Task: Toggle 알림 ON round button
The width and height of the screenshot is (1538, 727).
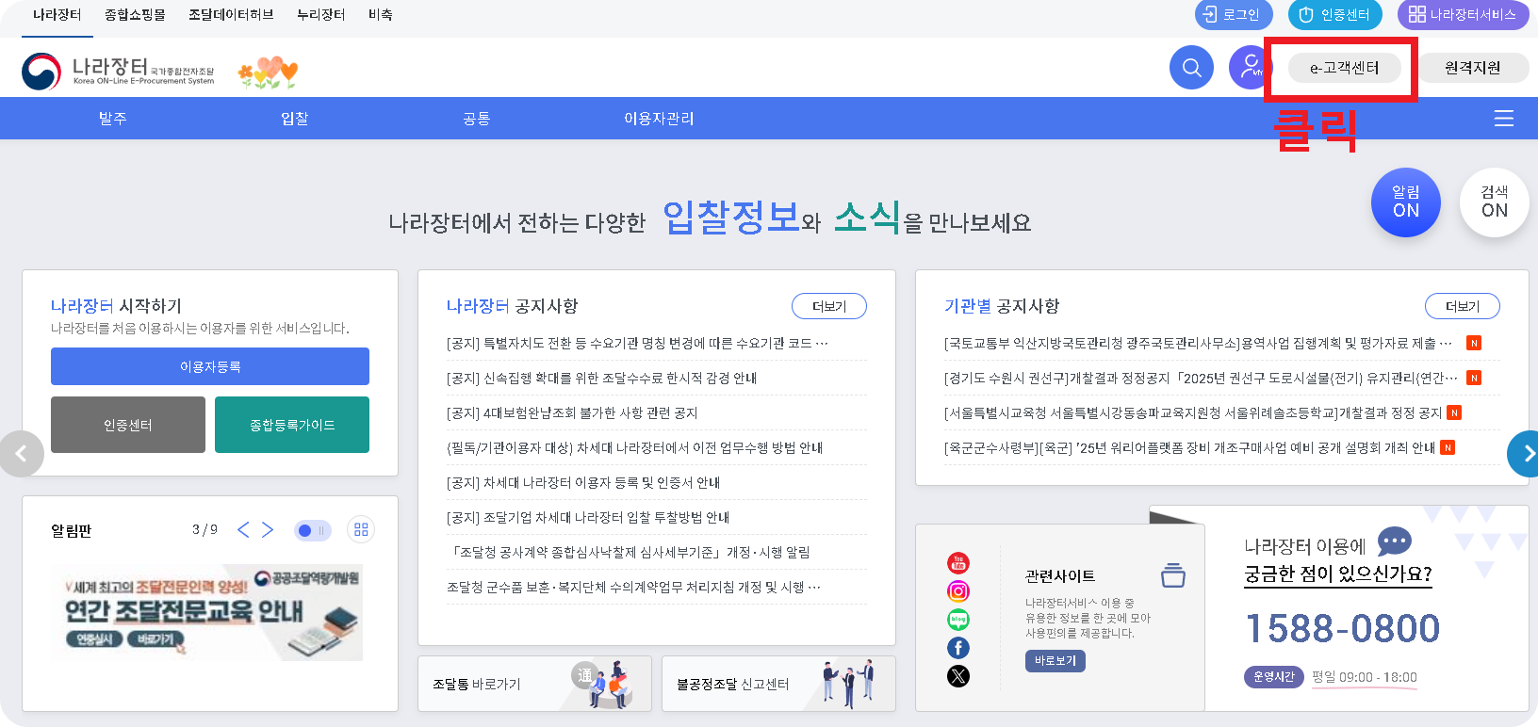Action: coord(1405,202)
